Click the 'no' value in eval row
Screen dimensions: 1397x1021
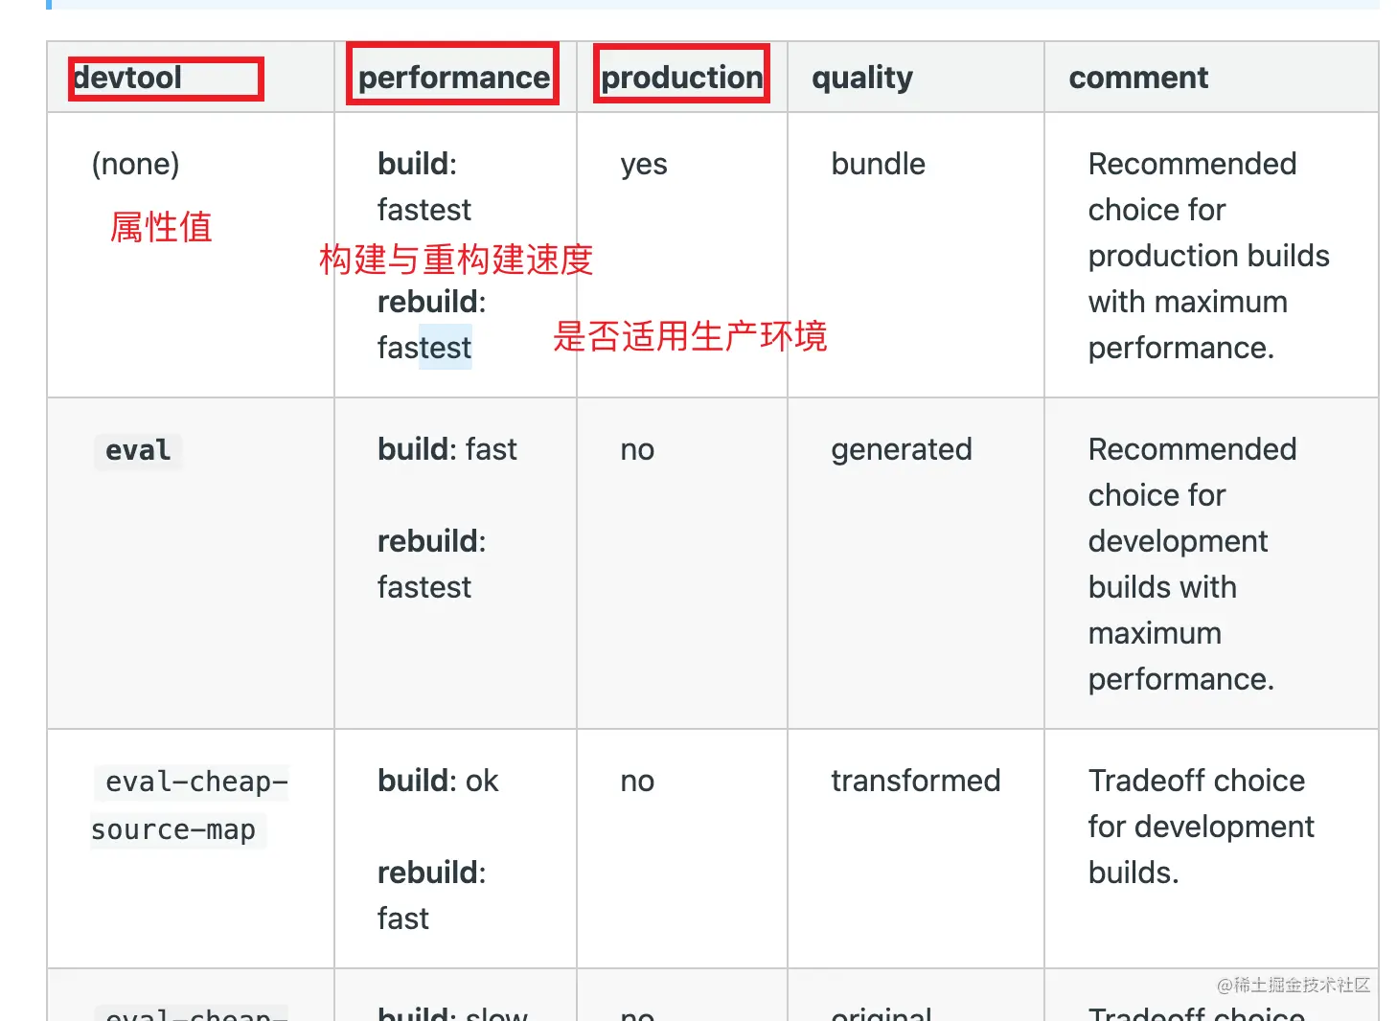click(x=637, y=449)
